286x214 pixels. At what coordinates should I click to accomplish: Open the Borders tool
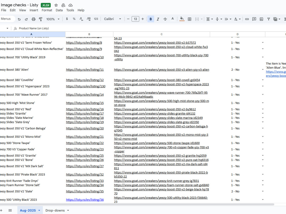[190, 19]
